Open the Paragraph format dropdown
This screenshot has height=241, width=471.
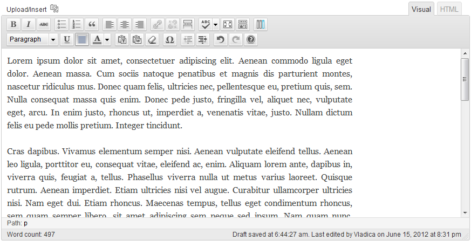point(32,39)
